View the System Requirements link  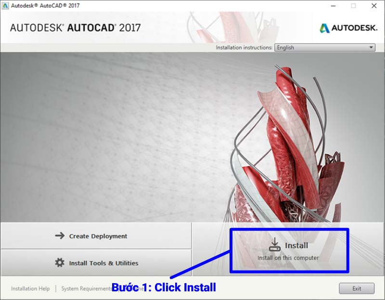click(87, 288)
